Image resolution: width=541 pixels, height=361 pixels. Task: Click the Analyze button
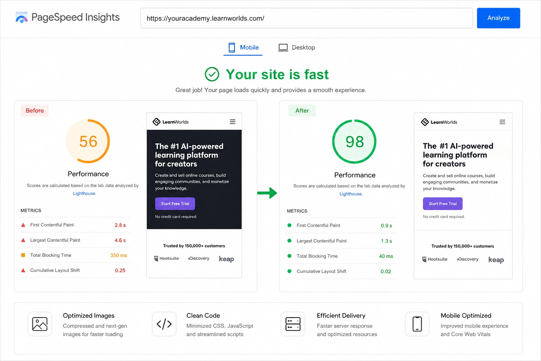498,18
